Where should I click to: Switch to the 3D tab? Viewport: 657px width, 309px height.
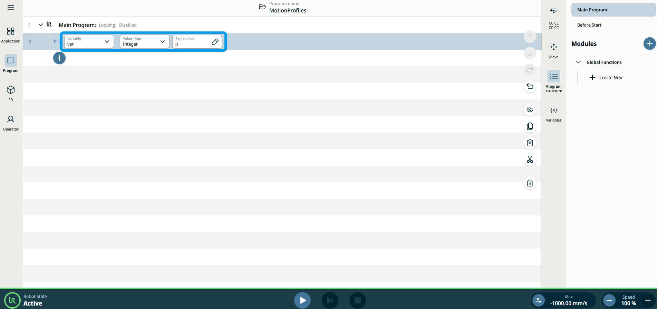[x=11, y=93]
